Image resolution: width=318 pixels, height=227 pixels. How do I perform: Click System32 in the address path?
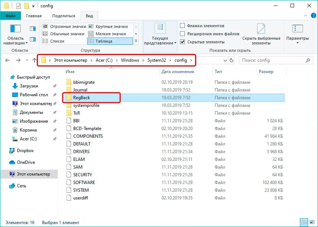tap(156, 60)
